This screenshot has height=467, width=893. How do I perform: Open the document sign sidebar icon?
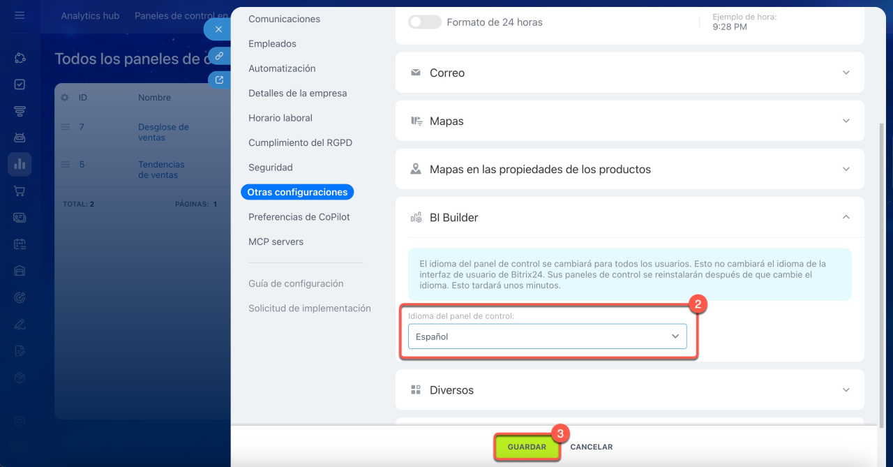point(20,350)
